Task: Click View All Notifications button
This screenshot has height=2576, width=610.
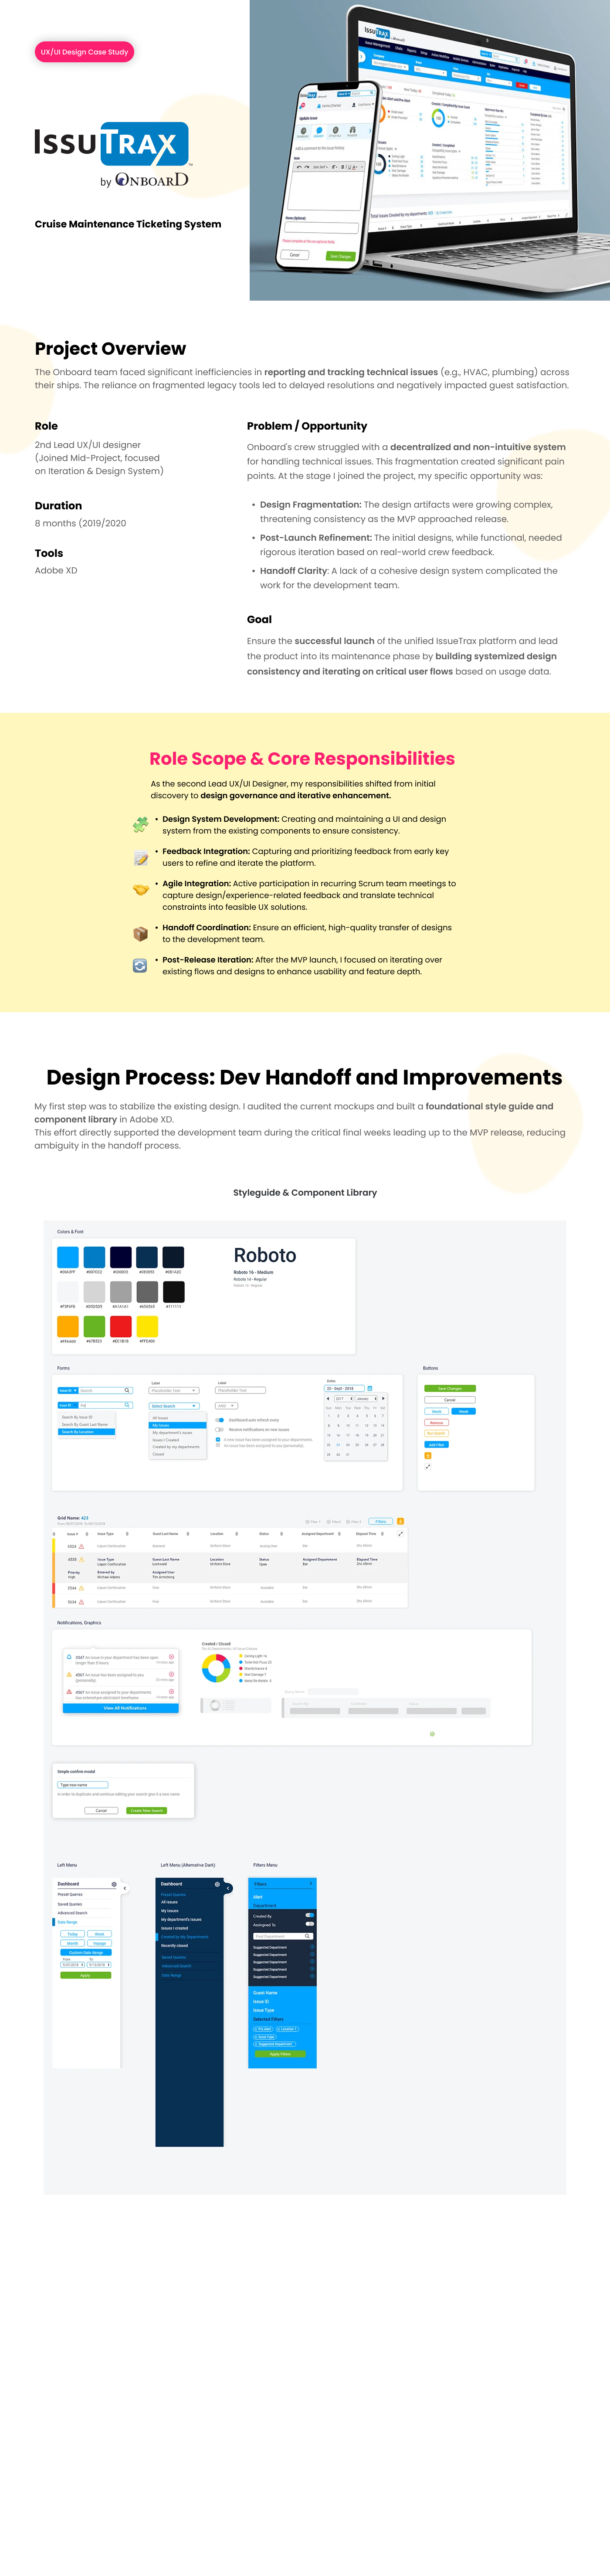Action: (121, 1708)
